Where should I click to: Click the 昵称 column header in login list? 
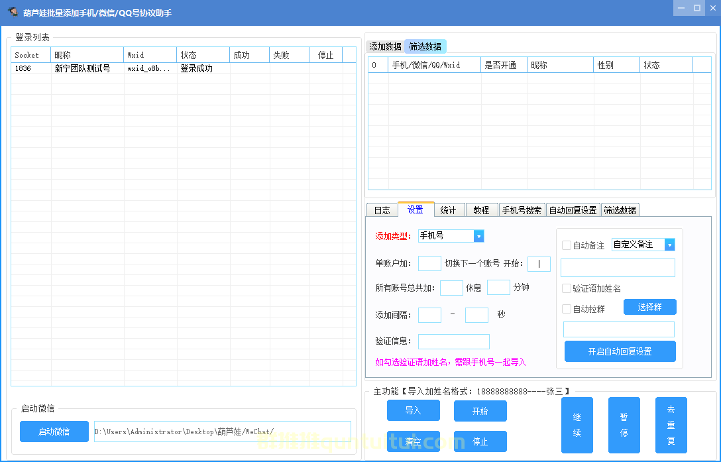87,55
